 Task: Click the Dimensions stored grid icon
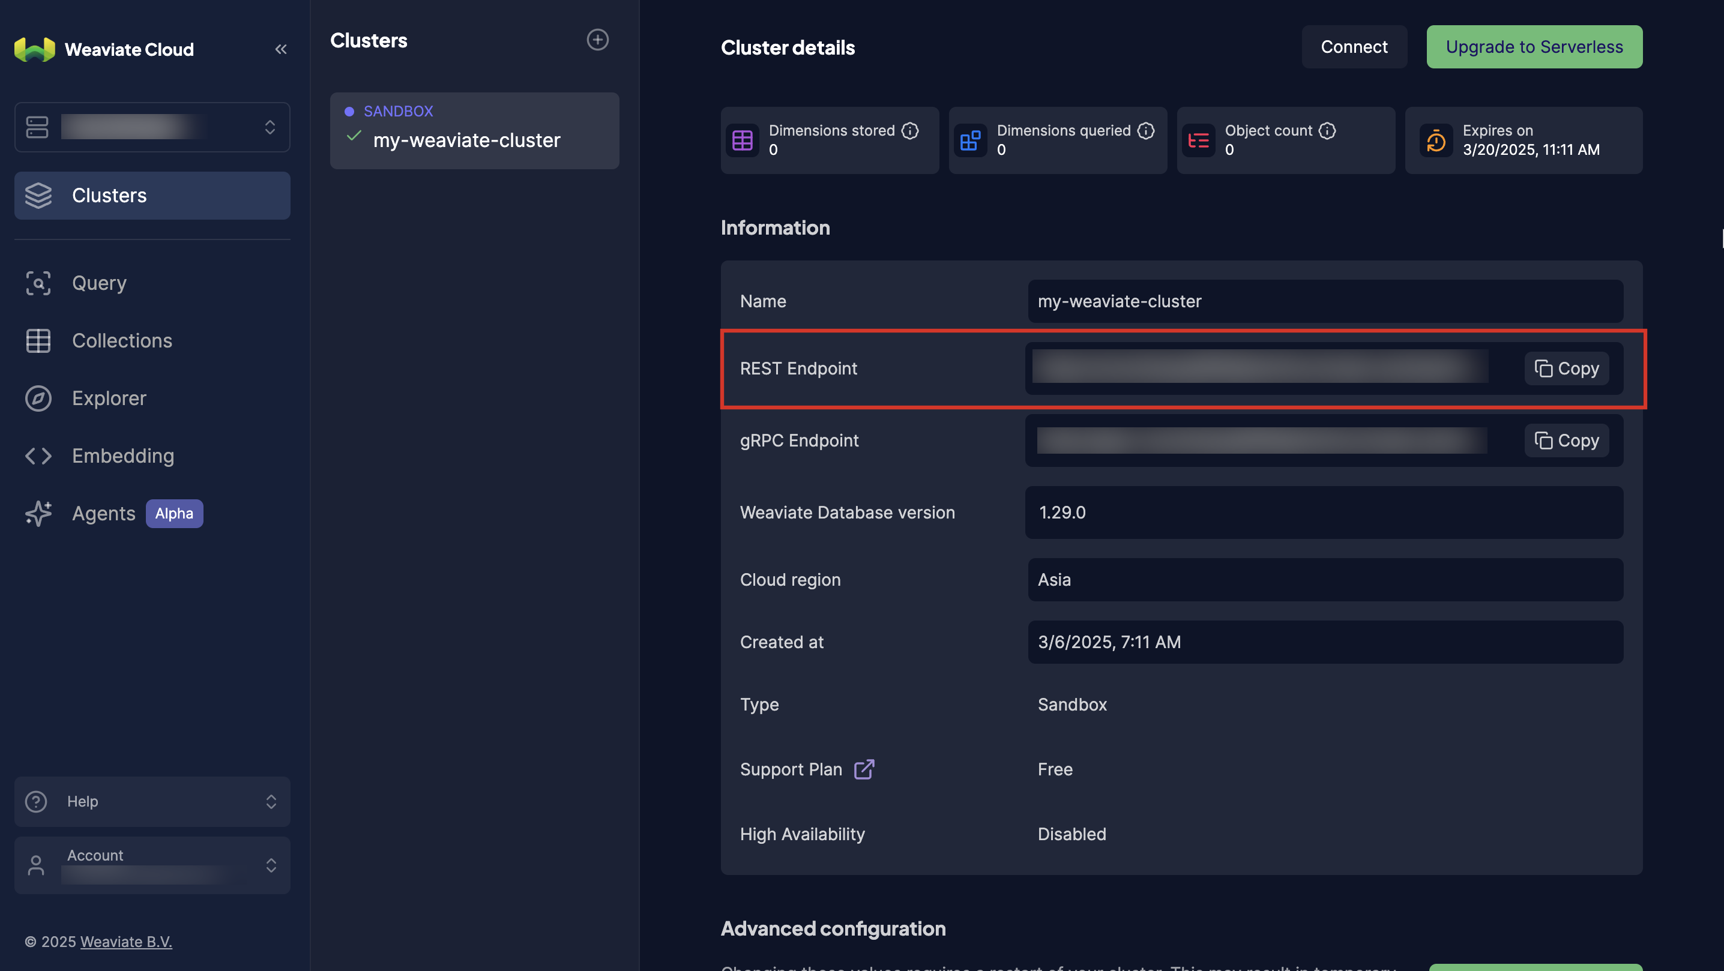tap(742, 140)
